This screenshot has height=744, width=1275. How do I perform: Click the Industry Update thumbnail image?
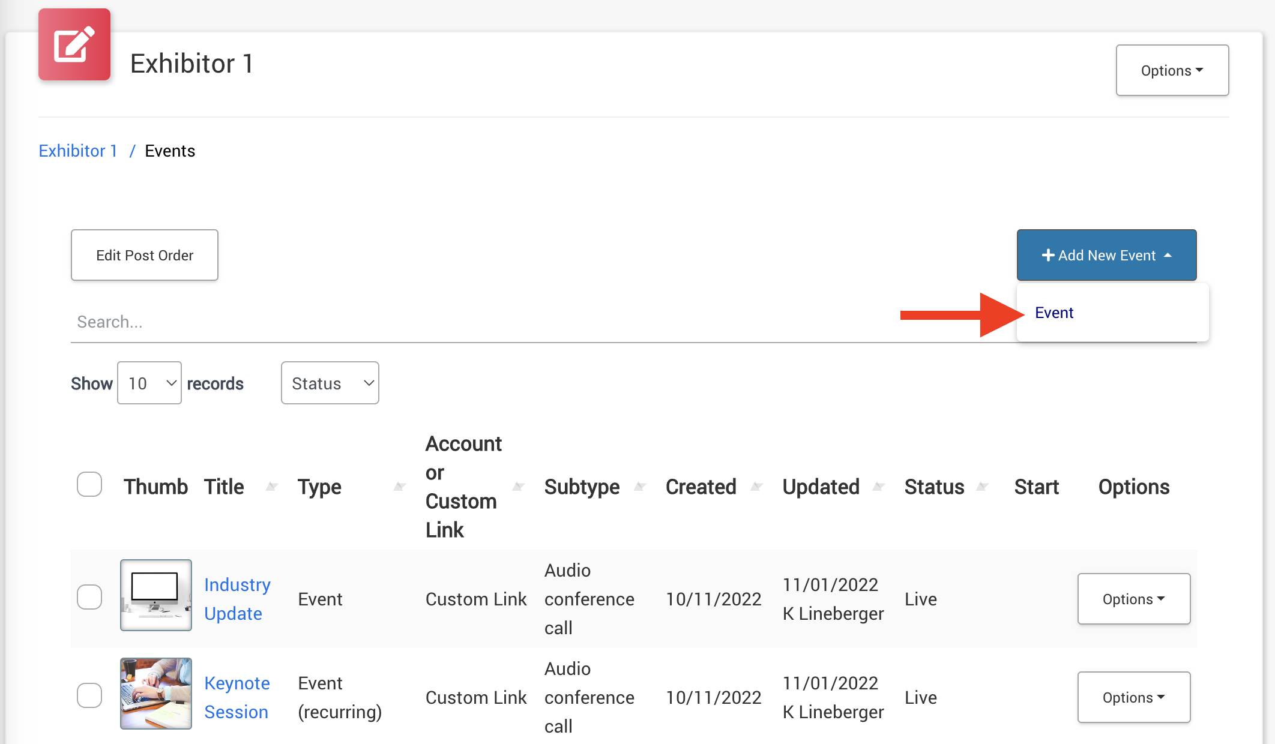[x=156, y=595]
